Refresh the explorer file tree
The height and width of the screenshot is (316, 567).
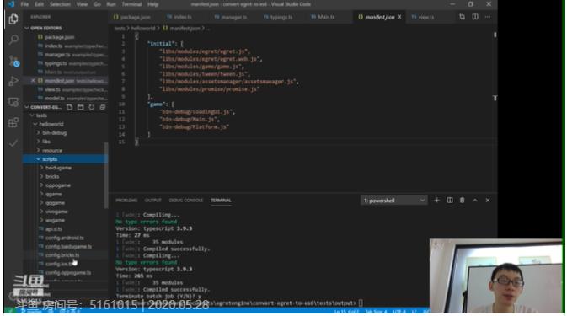[x=92, y=107]
